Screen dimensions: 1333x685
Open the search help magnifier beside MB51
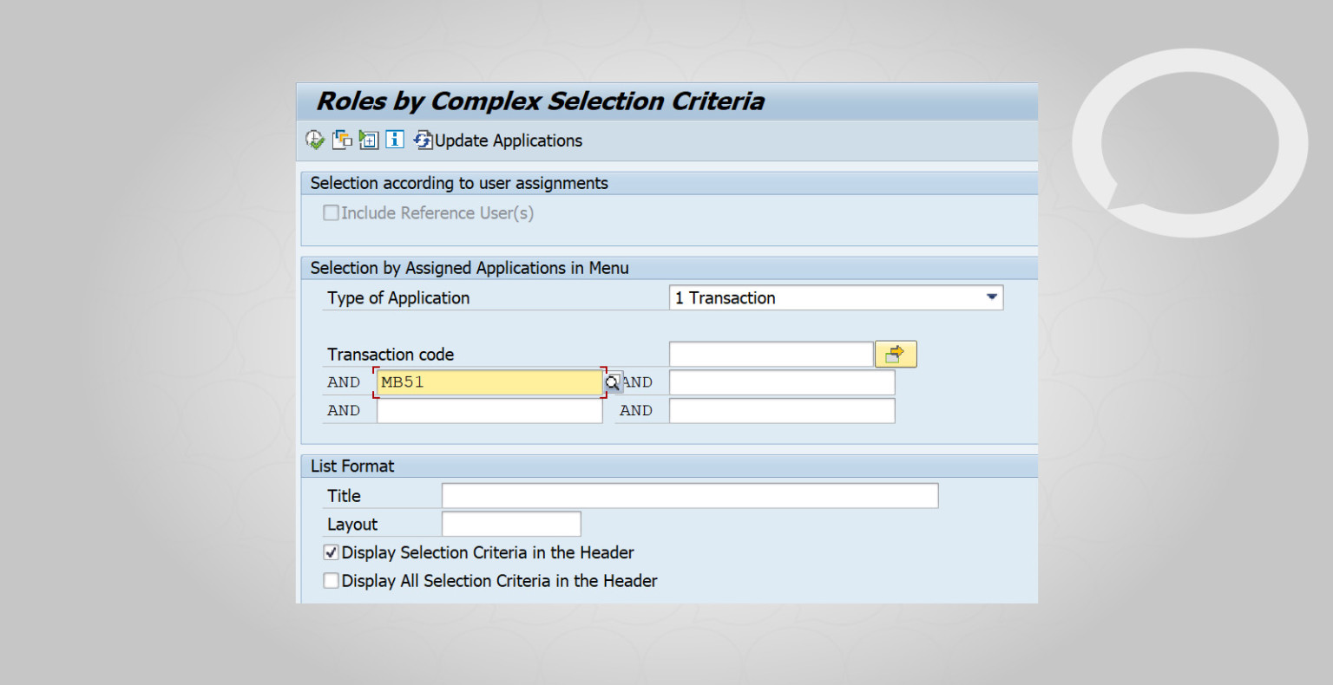click(x=613, y=382)
